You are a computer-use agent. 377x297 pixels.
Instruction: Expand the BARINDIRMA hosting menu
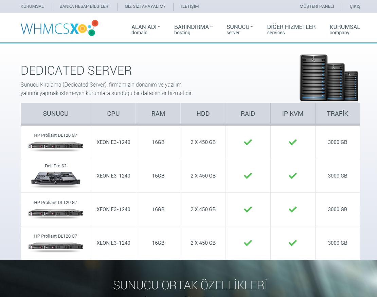pyautogui.click(x=193, y=29)
